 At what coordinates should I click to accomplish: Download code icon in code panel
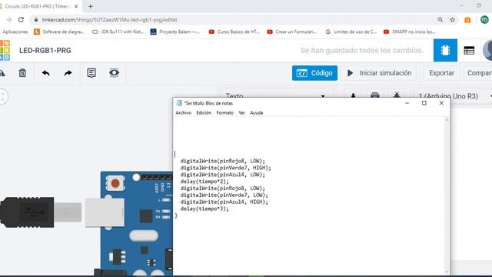click(x=353, y=95)
